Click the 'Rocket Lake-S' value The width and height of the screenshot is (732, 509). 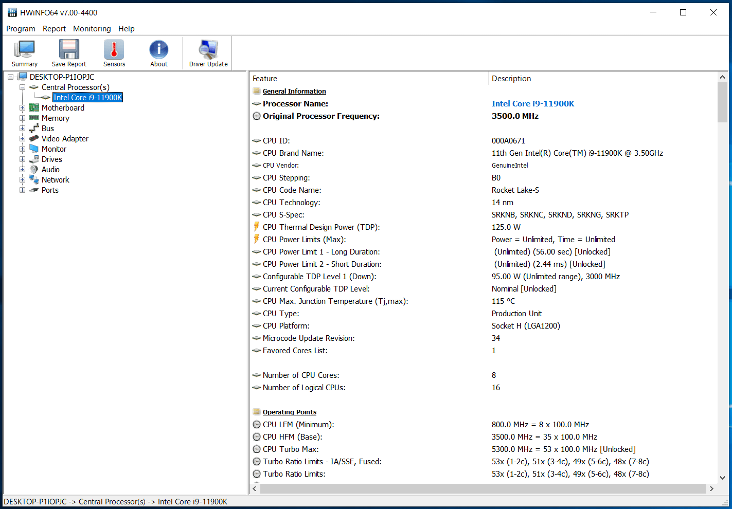point(515,190)
